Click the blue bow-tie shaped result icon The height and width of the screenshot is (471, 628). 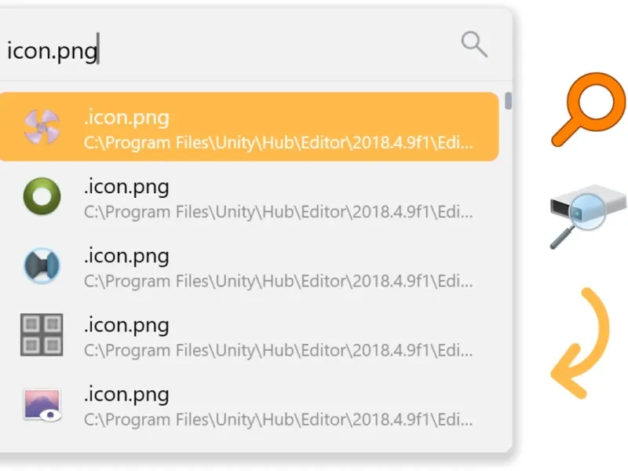tap(42, 265)
